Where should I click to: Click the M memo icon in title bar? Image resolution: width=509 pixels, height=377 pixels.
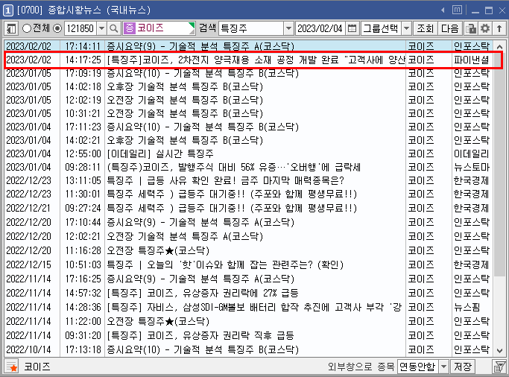pyautogui.click(x=457, y=10)
